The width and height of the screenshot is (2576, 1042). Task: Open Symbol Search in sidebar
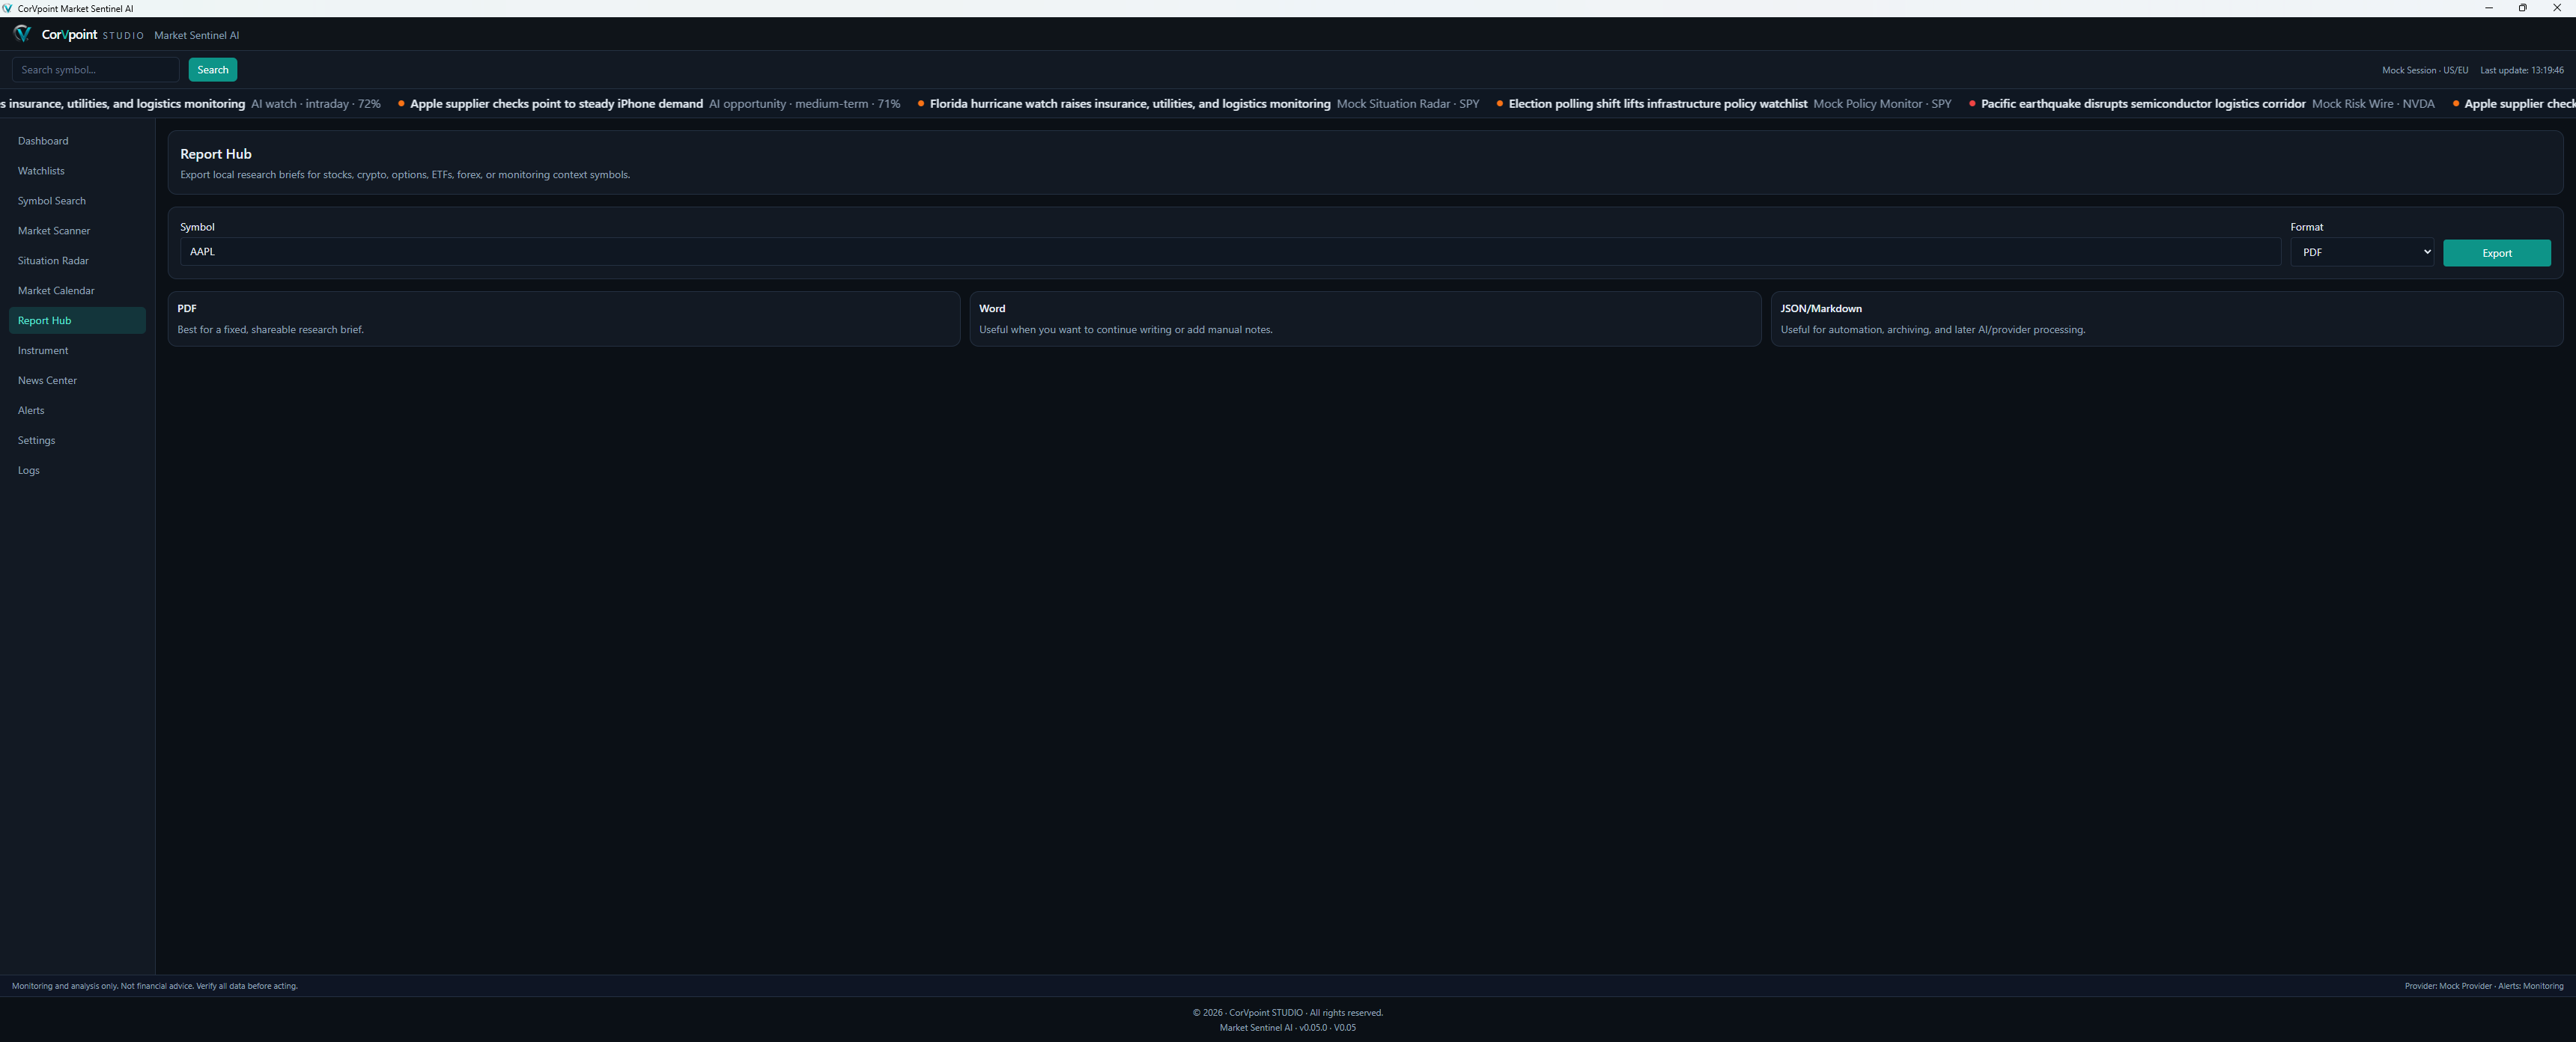[x=77, y=201]
